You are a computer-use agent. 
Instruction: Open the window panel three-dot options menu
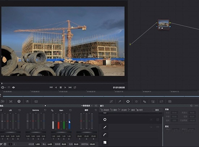point(196,106)
